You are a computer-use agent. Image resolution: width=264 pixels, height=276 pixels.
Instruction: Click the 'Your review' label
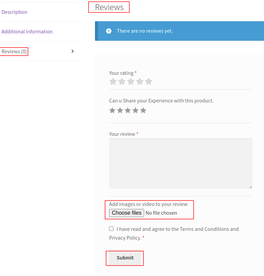click(122, 134)
